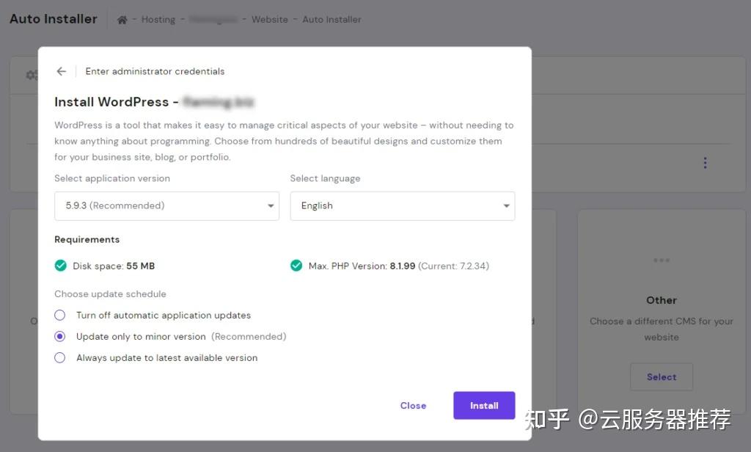Open the Select language dropdown

pyautogui.click(x=403, y=206)
